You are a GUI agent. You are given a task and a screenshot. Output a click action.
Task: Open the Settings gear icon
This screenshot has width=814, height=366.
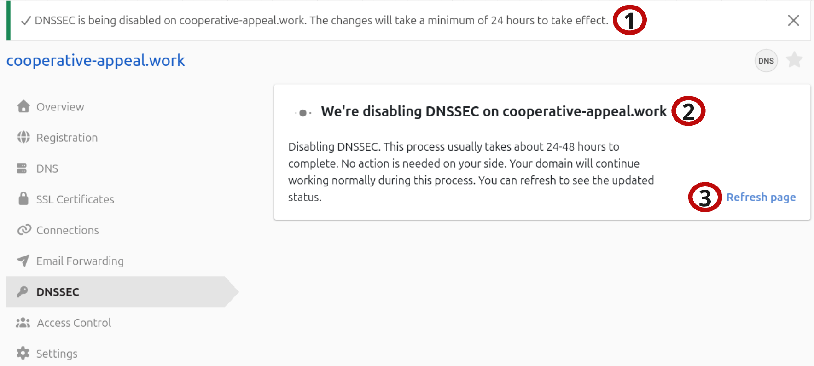click(23, 353)
